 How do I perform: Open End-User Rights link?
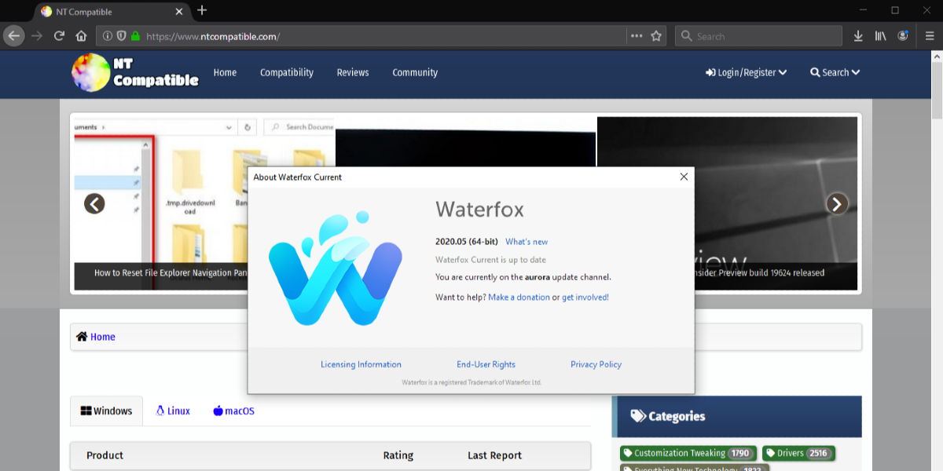pyautogui.click(x=486, y=364)
